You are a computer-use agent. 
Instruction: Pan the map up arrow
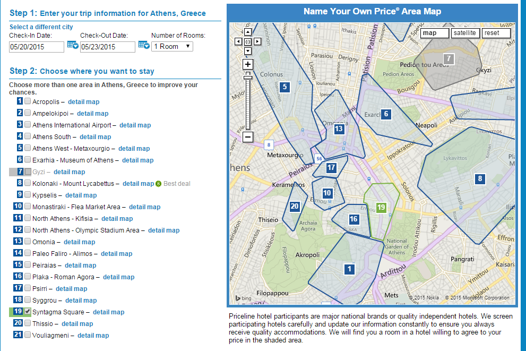click(x=247, y=32)
